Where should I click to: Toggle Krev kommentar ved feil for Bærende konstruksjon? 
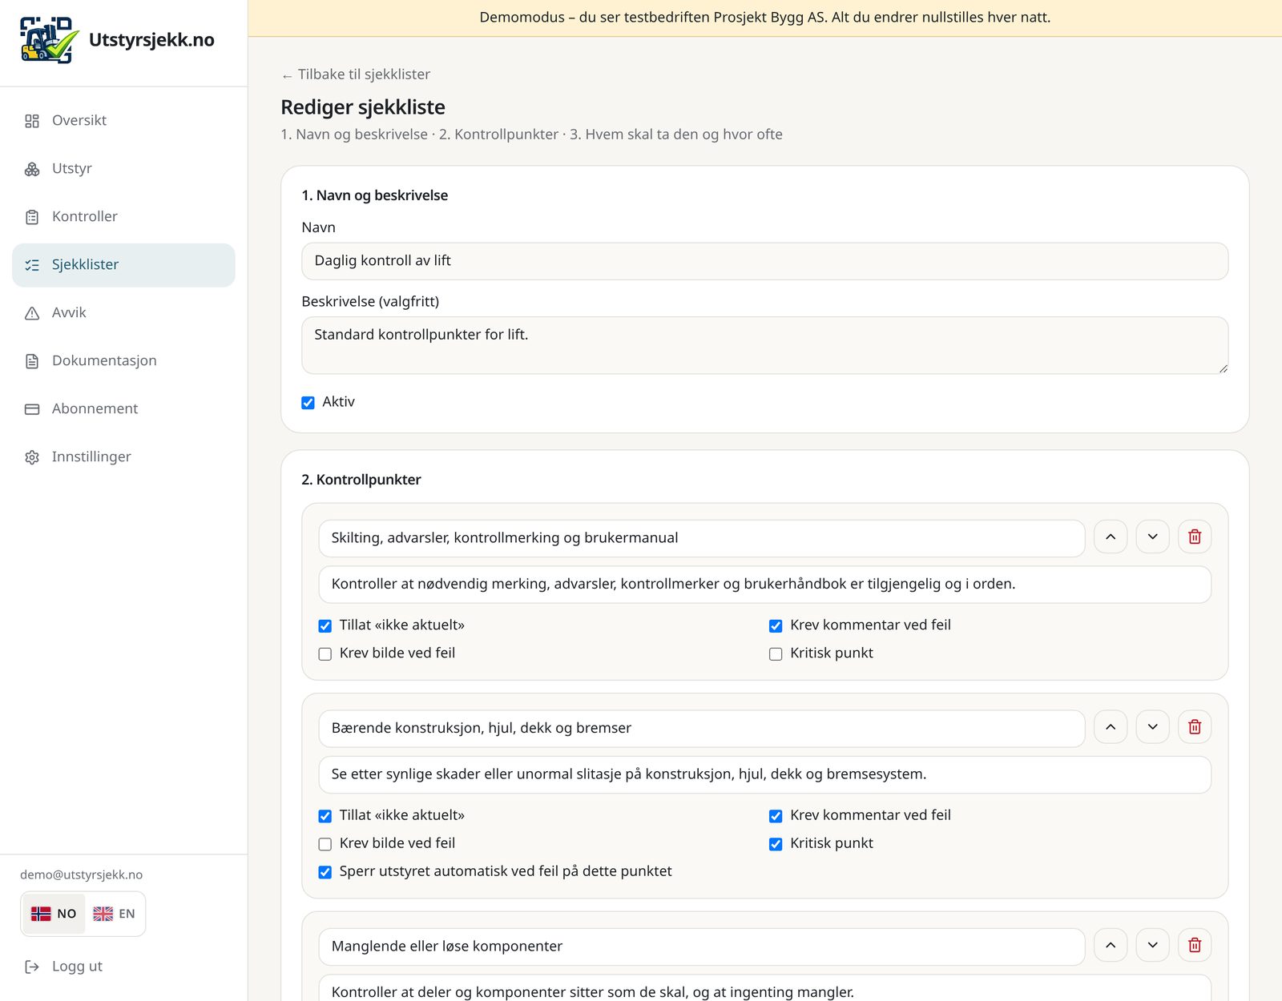tap(776, 816)
